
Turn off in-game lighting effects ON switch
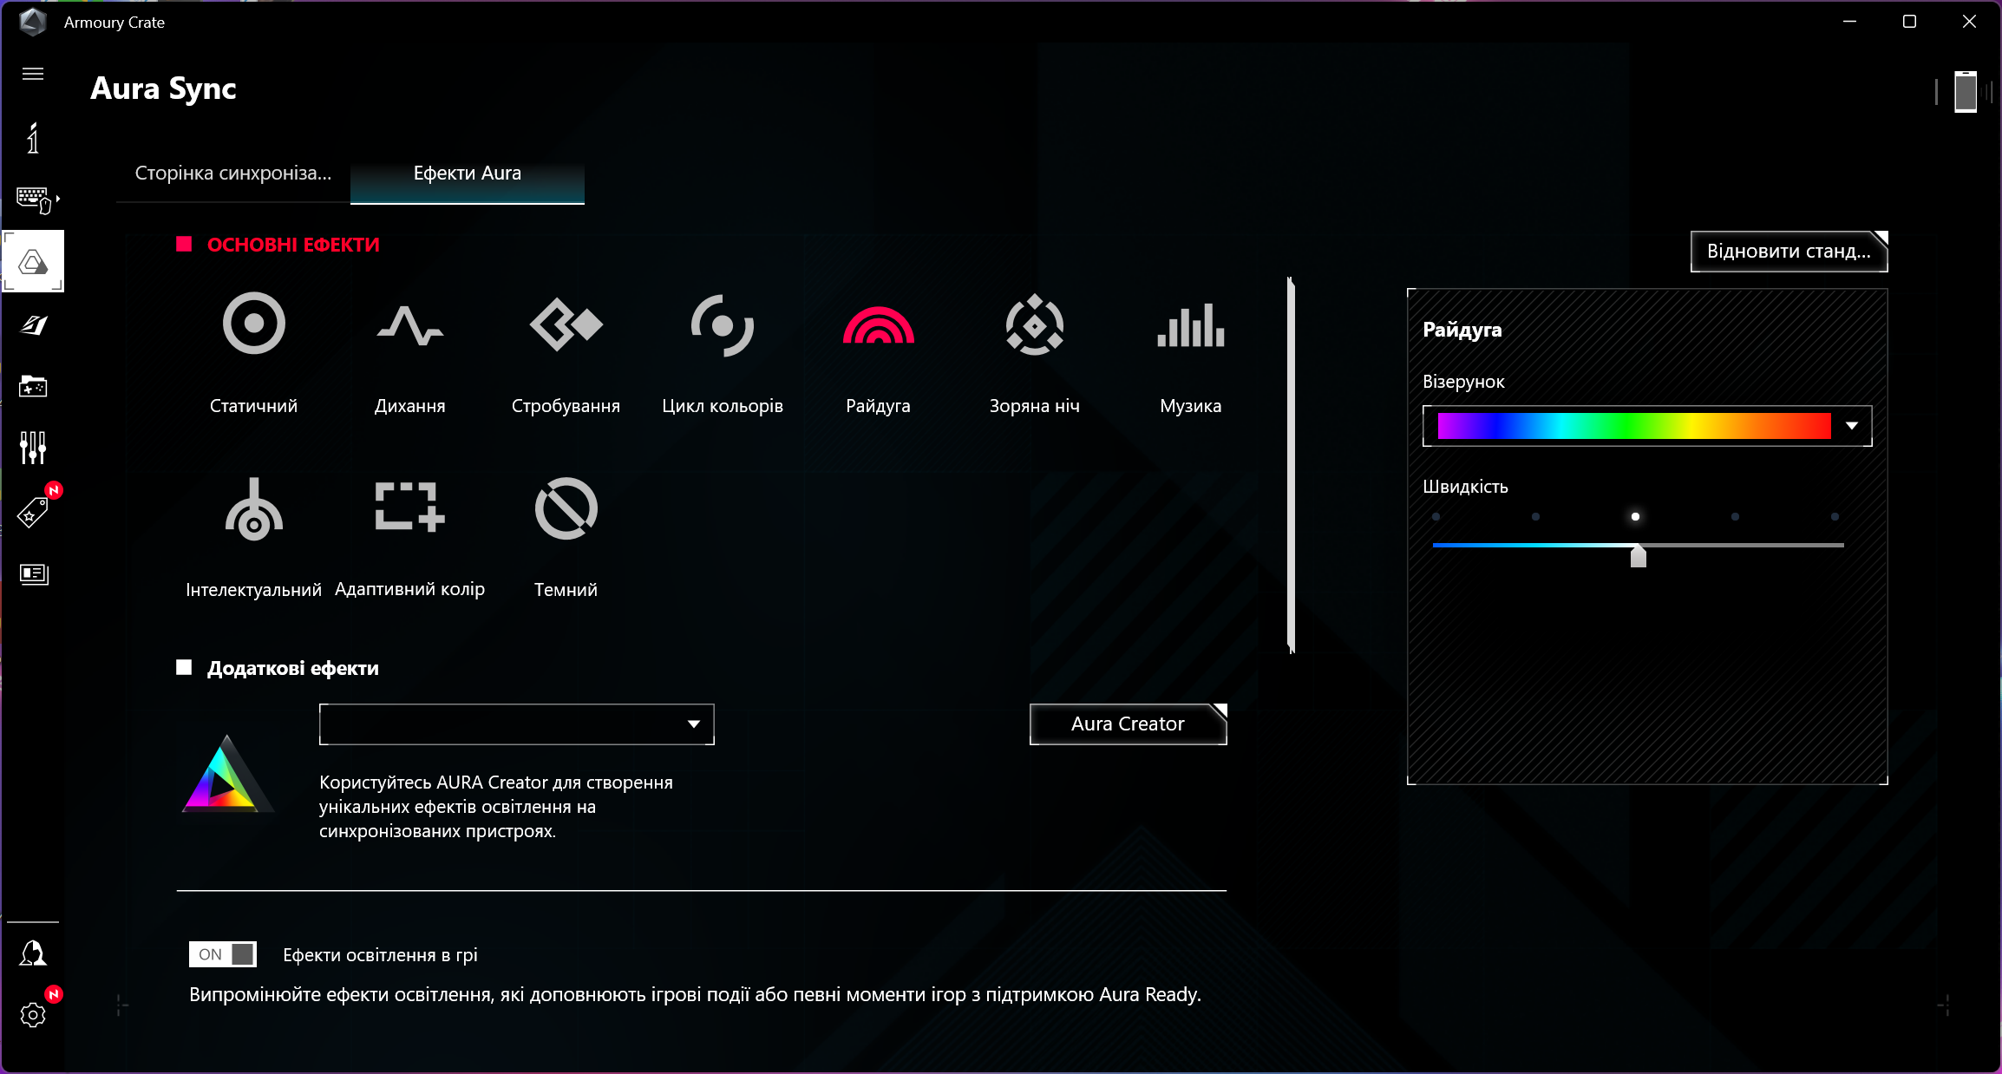(x=223, y=954)
